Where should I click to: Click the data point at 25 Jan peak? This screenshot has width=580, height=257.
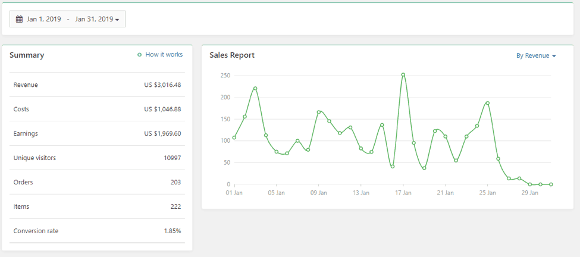[488, 103]
